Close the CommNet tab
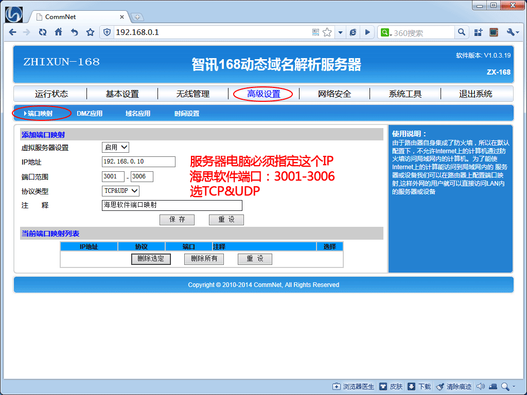527x395 pixels. pos(121,17)
